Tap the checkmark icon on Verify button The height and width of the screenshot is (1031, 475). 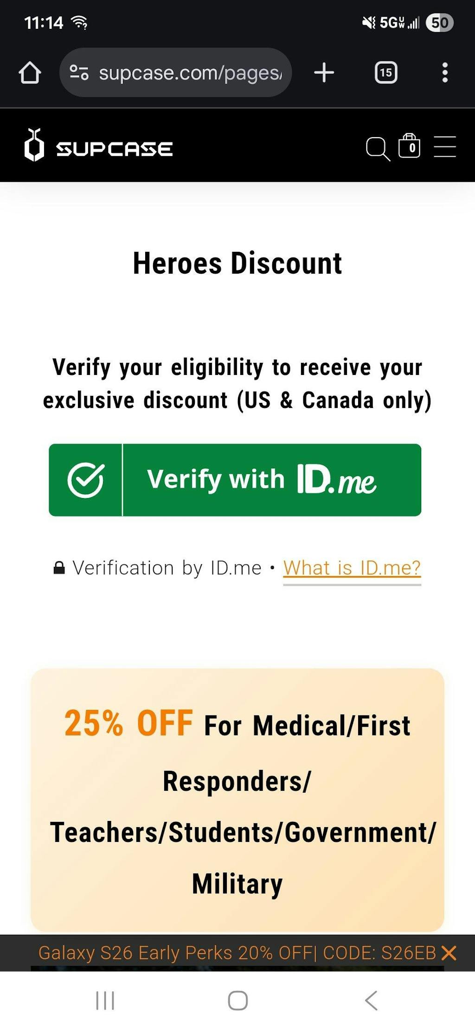85,480
